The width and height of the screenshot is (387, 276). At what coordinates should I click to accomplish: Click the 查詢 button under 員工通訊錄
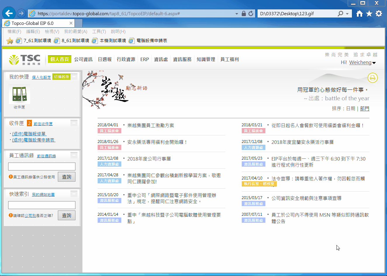click(x=67, y=177)
